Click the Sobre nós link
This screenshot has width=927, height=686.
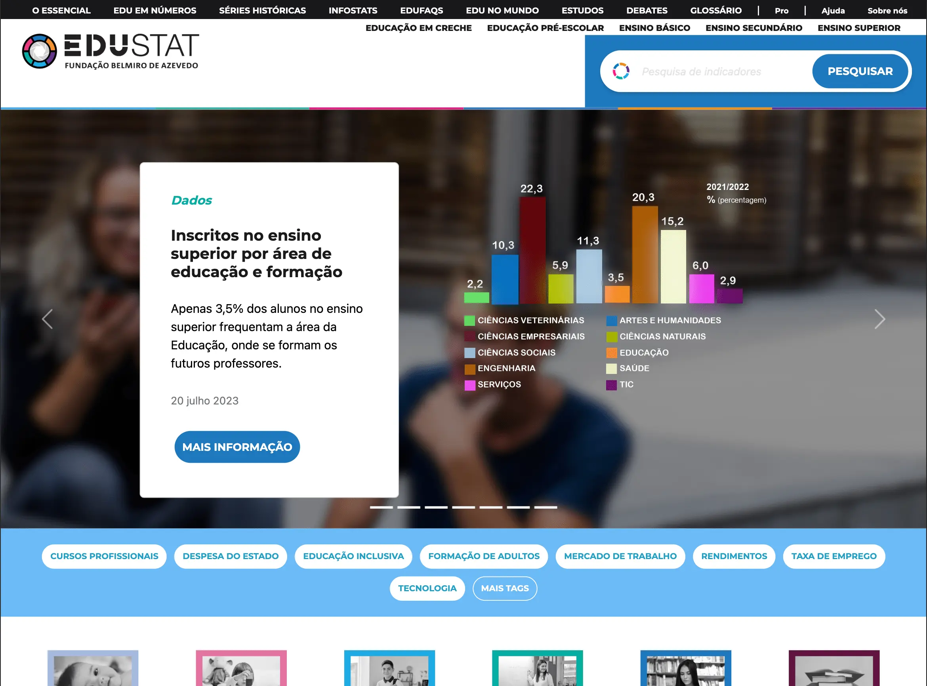click(x=887, y=10)
